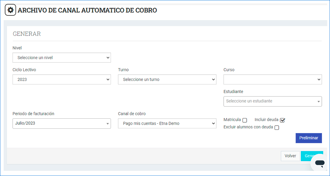Uncheck the Incluir deuda checkbox
Viewport: 330px width, 176px height.
[283, 120]
